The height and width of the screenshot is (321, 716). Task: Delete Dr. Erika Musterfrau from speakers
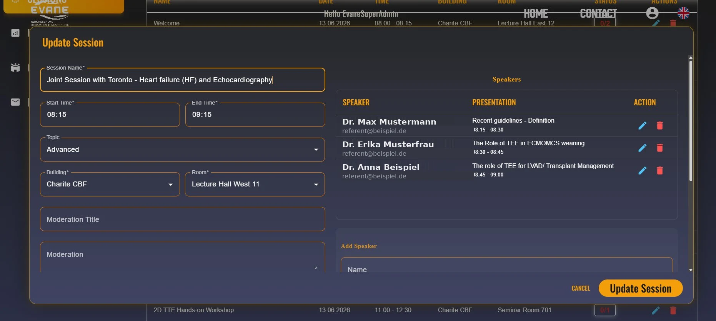pos(660,148)
